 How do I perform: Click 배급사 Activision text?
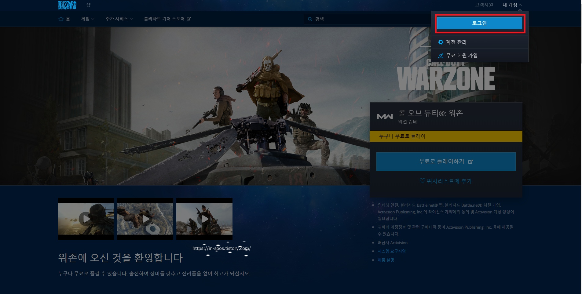[x=393, y=243]
